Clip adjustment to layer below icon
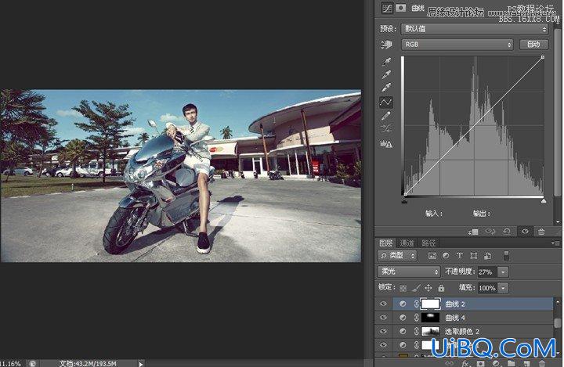564x367 pixels. pyautogui.click(x=473, y=232)
